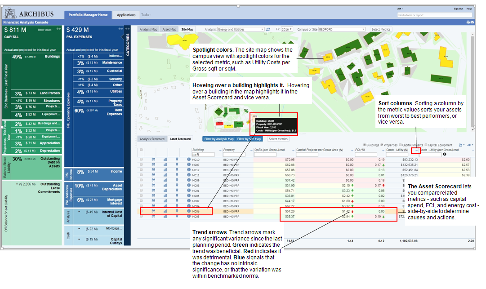Open the AIX user dropdown
This screenshot has height=289, width=486.
[400, 9]
